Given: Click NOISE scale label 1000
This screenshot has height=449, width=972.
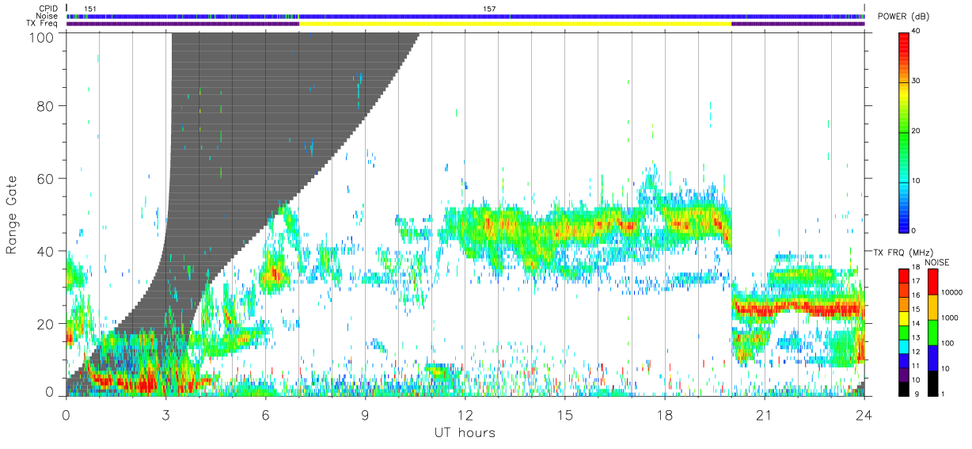Looking at the screenshot, I should (x=951, y=318).
